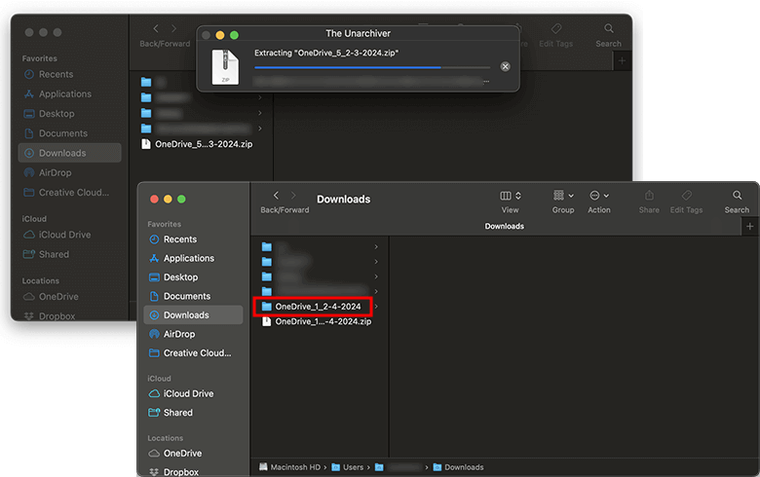The image size is (760, 477).
Task: Click the Search icon in front Finder window
Action: coord(737,195)
